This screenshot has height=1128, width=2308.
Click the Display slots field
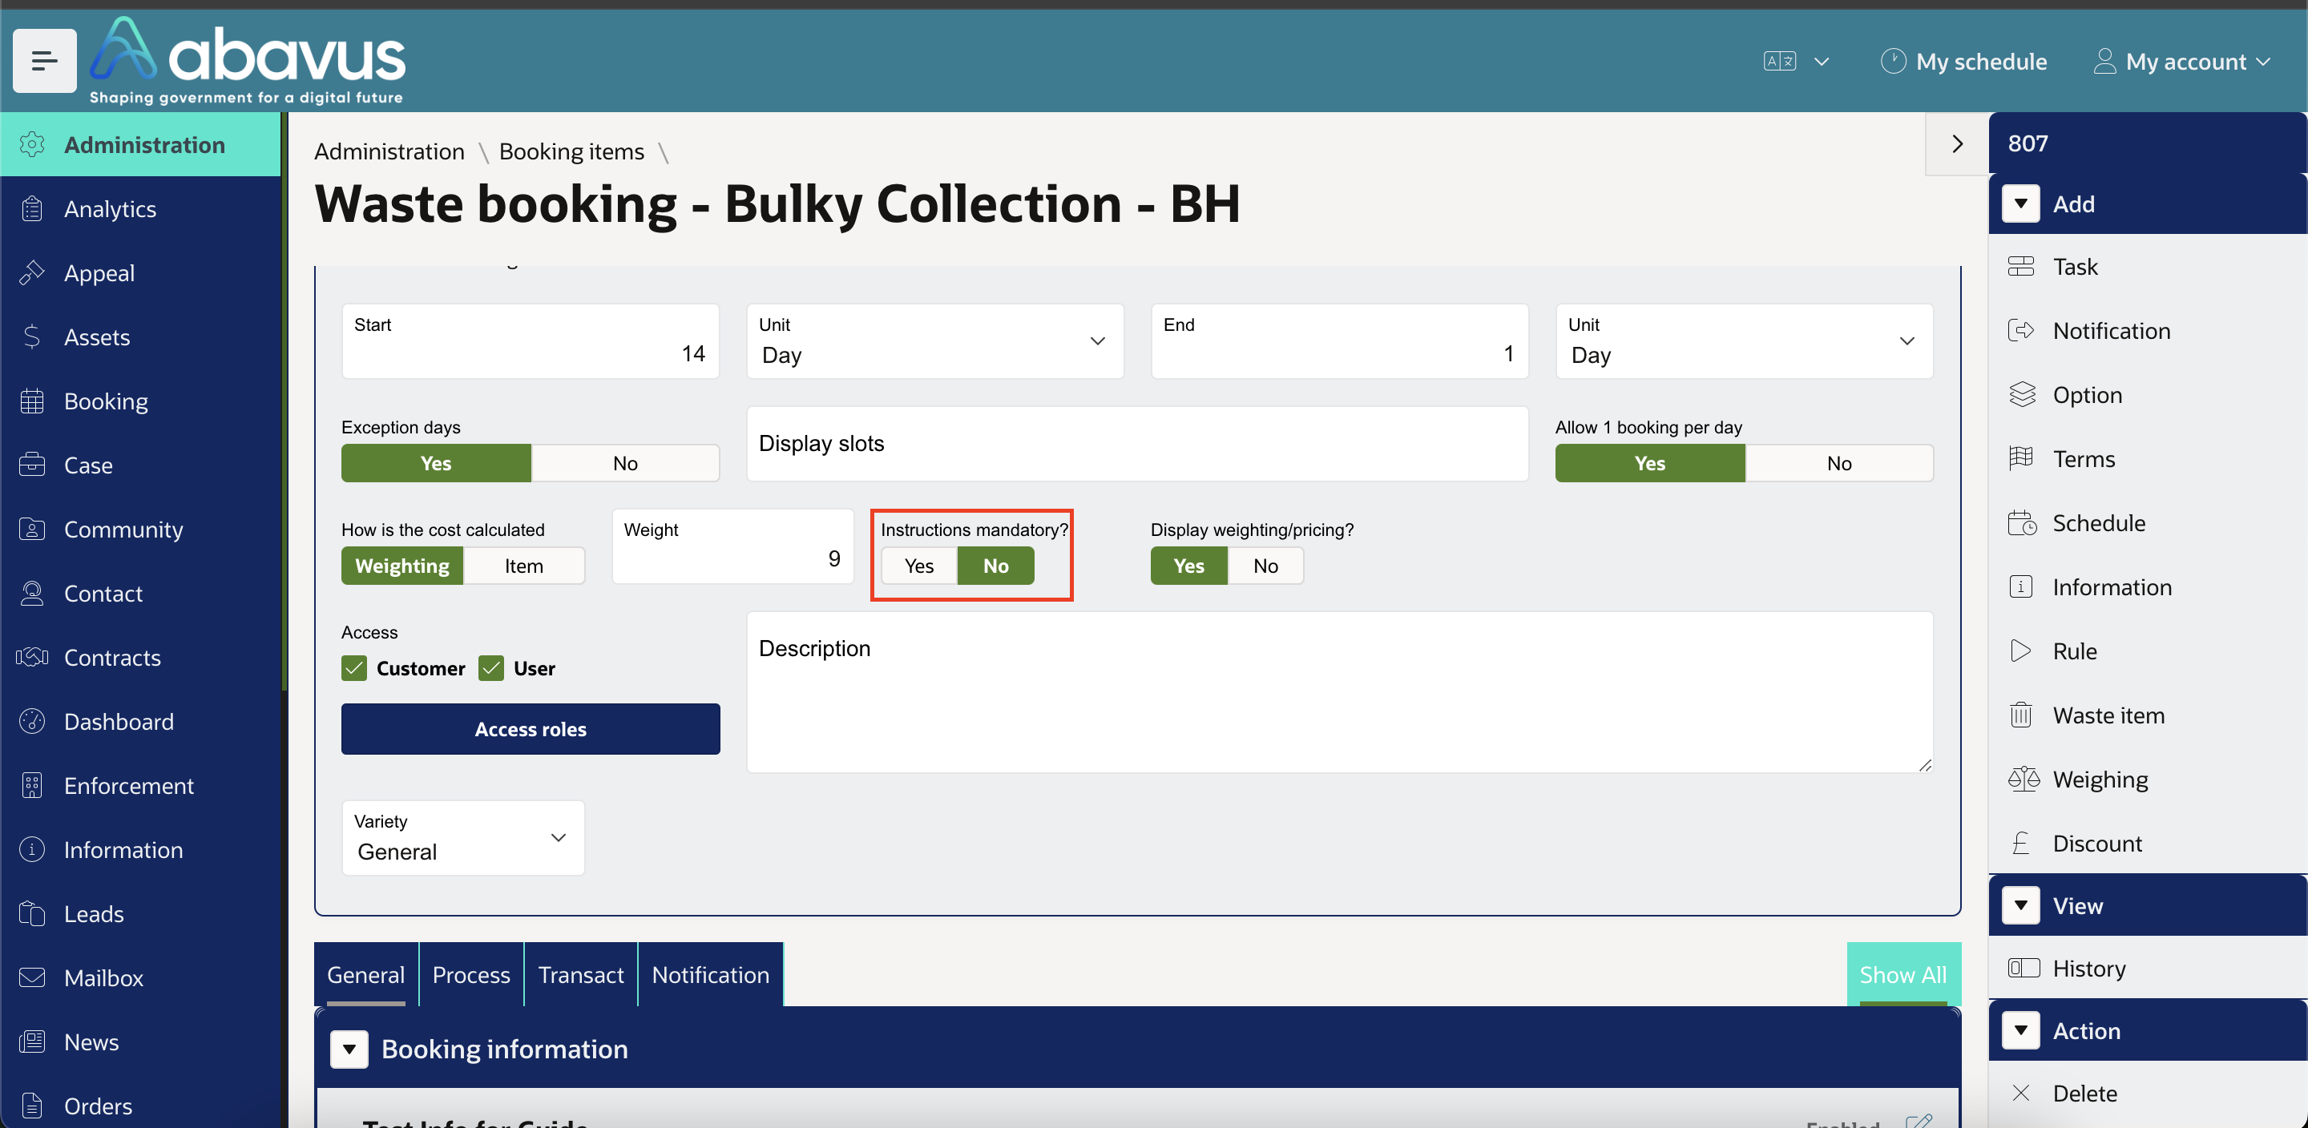pos(1137,444)
